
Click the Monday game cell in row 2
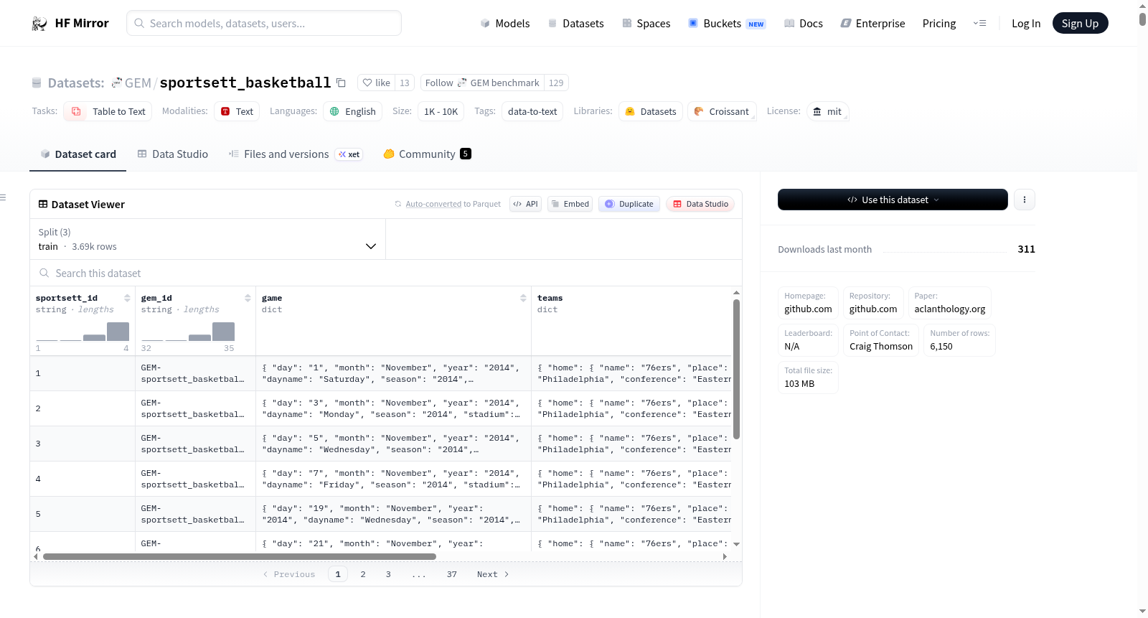393,408
